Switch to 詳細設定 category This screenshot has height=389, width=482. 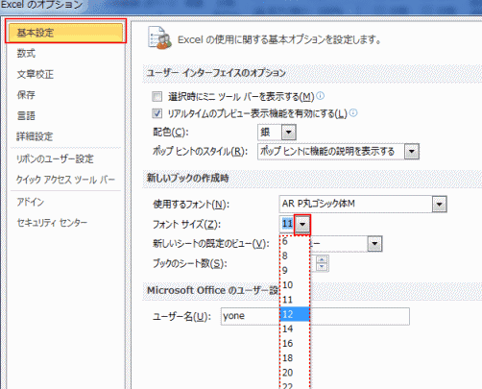35,136
